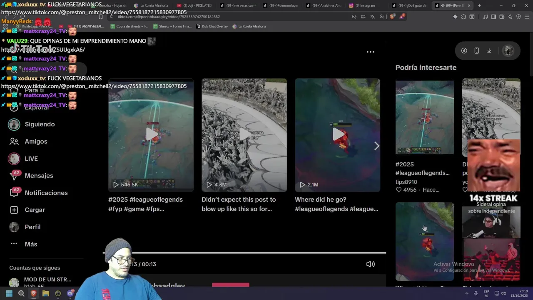Click the zoom magnifier icon in address bar
The width and height of the screenshot is (533, 300).
click(x=382, y=17)
